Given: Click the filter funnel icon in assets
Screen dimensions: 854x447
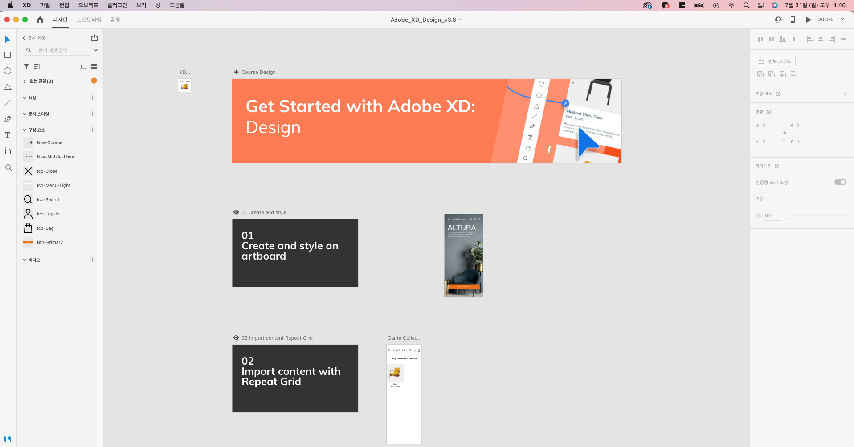Looking at the screenshot, I should (x=26, y=66).
